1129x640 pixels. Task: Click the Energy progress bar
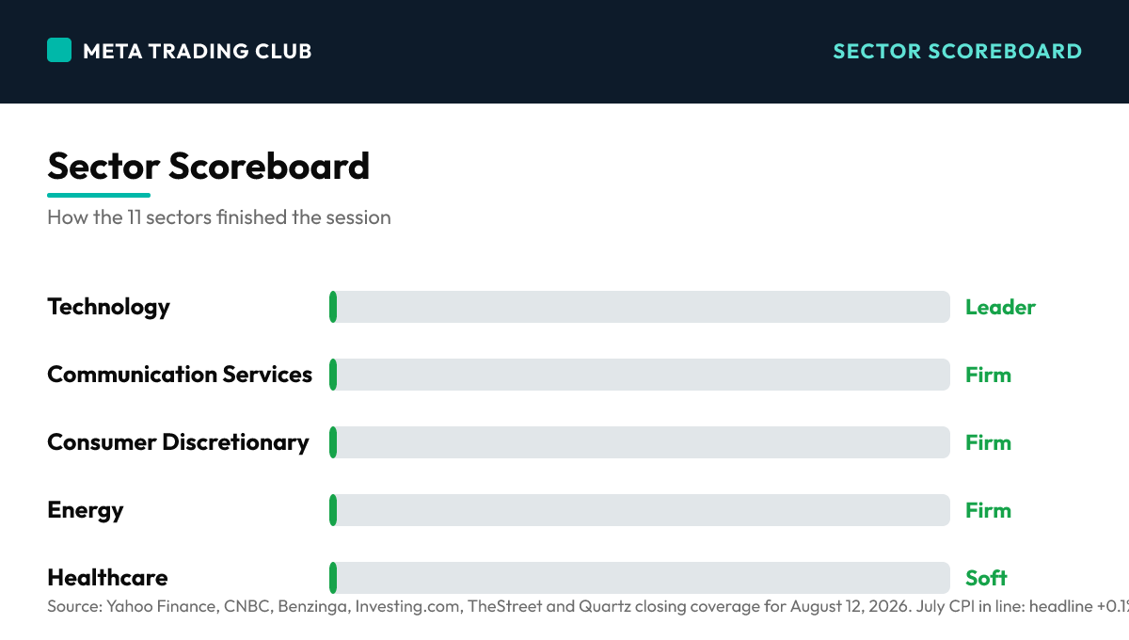(640, 510)
